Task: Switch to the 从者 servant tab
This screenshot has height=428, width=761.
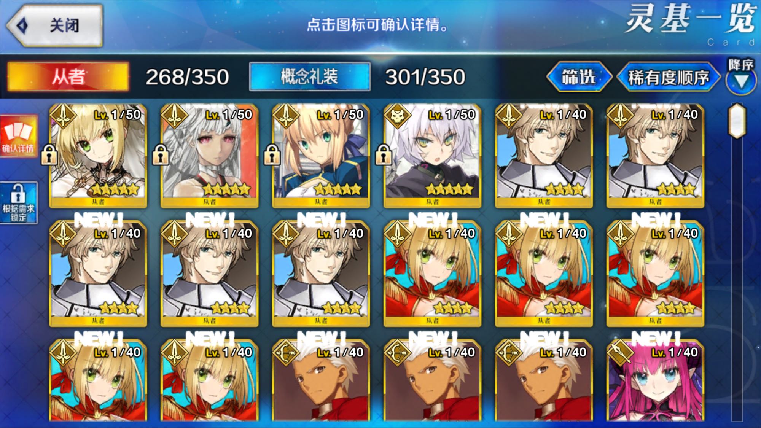Action: (x=68, y=76)
